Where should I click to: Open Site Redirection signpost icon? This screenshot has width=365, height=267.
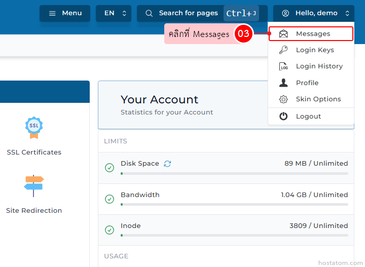[34, 186]
